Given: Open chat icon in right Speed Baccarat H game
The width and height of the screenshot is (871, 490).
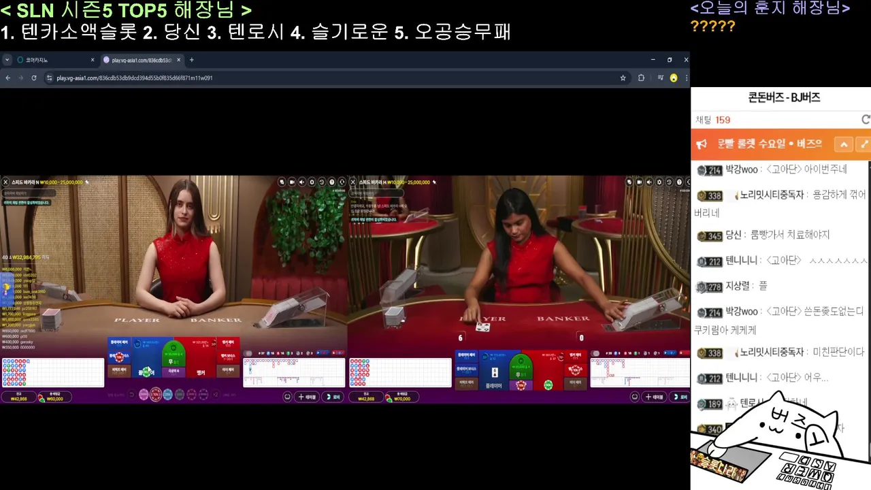Looking at the screenshot, I should click(x=629, y=182).
